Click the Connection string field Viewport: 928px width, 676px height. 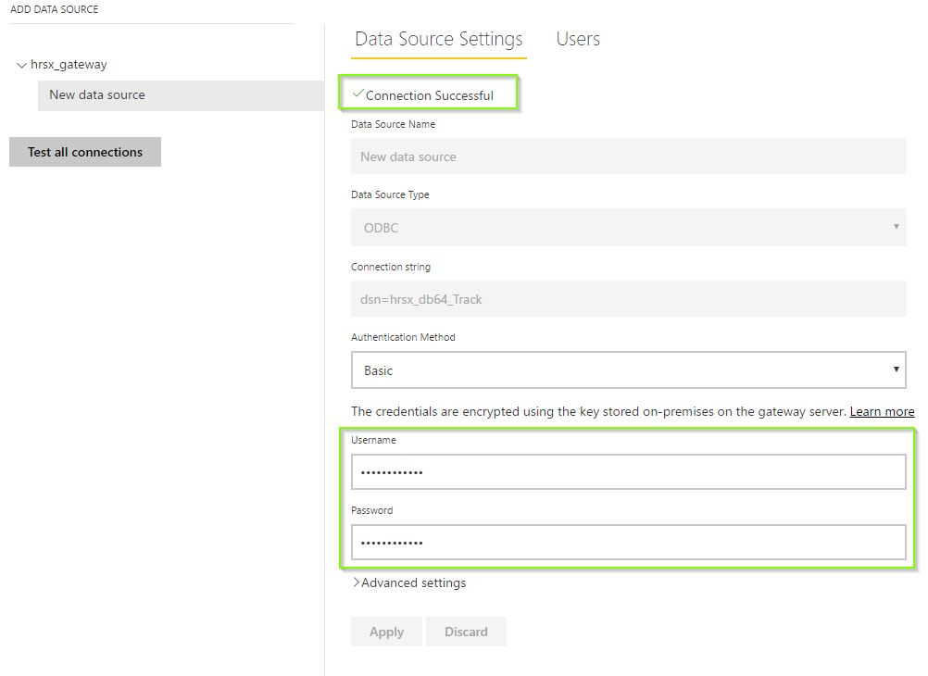(629, 299)
